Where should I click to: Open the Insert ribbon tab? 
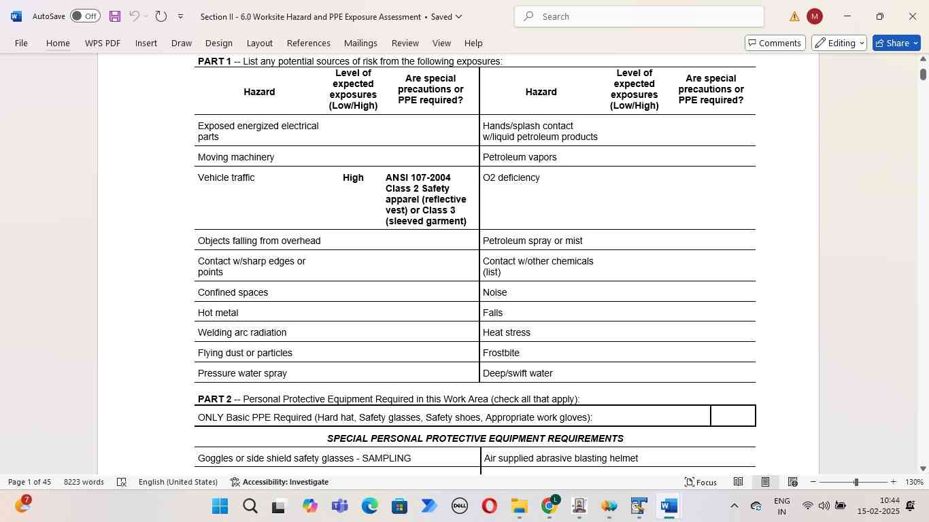coord(146,43)
